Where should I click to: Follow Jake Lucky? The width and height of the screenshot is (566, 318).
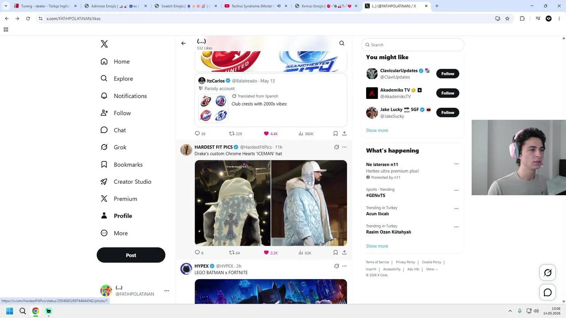447,113
